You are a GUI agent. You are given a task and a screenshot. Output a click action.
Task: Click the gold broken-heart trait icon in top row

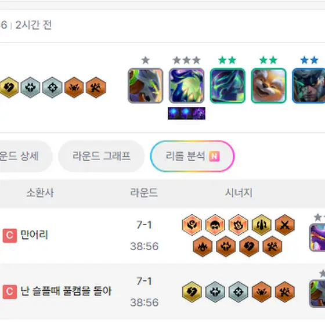(x=9, y=87)
